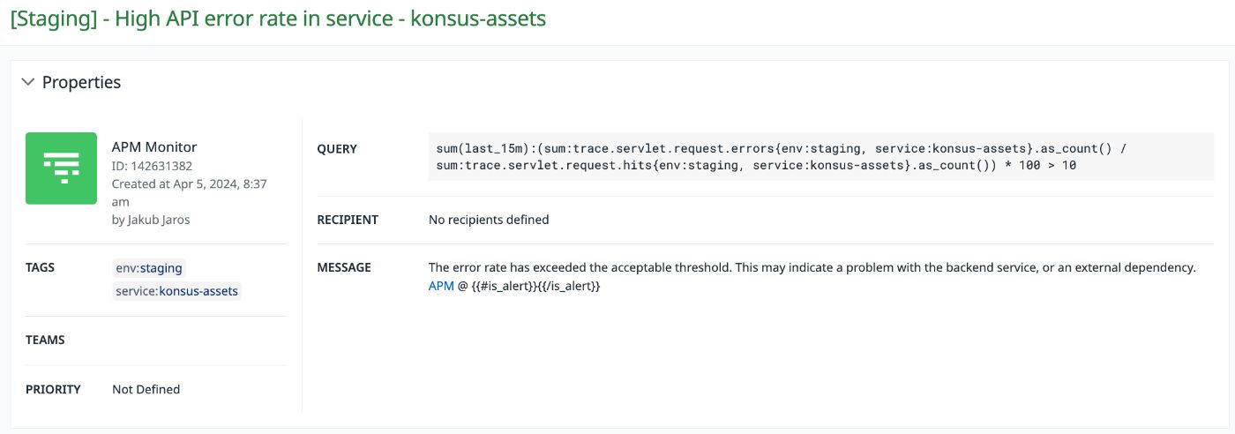Image resolution: width=1235 pixels, height=434 pixels.
Task: Click the 'Created at Apr 5, 2024' text
Action: point(190,192)
